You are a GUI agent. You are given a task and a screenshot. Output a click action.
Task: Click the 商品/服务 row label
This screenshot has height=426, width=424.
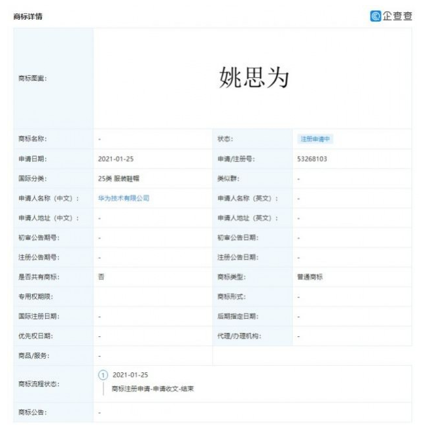(x=34, y=355)
